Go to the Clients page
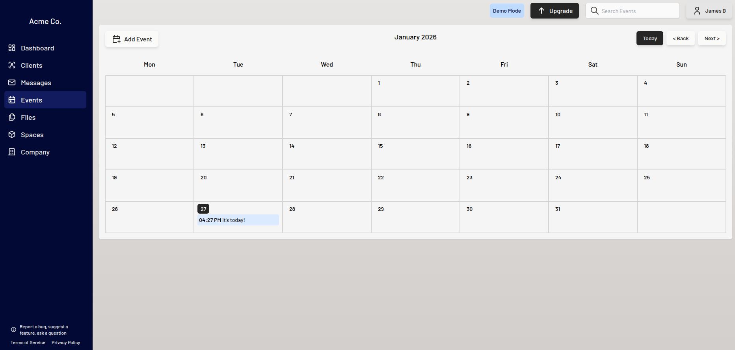 [x=45, y=65]
